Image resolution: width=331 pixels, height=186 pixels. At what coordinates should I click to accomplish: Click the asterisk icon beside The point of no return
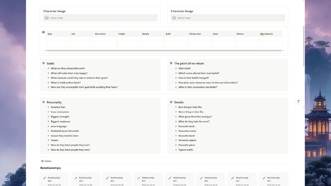[x=171, y=63]
